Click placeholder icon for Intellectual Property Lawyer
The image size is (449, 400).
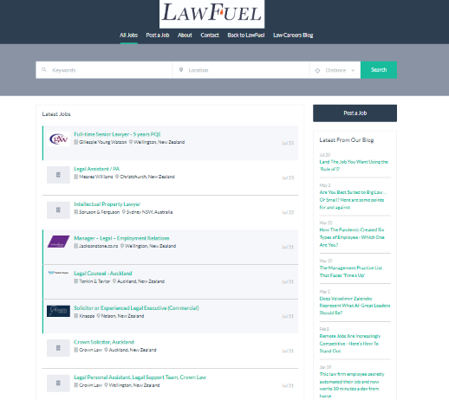point(58,210)
